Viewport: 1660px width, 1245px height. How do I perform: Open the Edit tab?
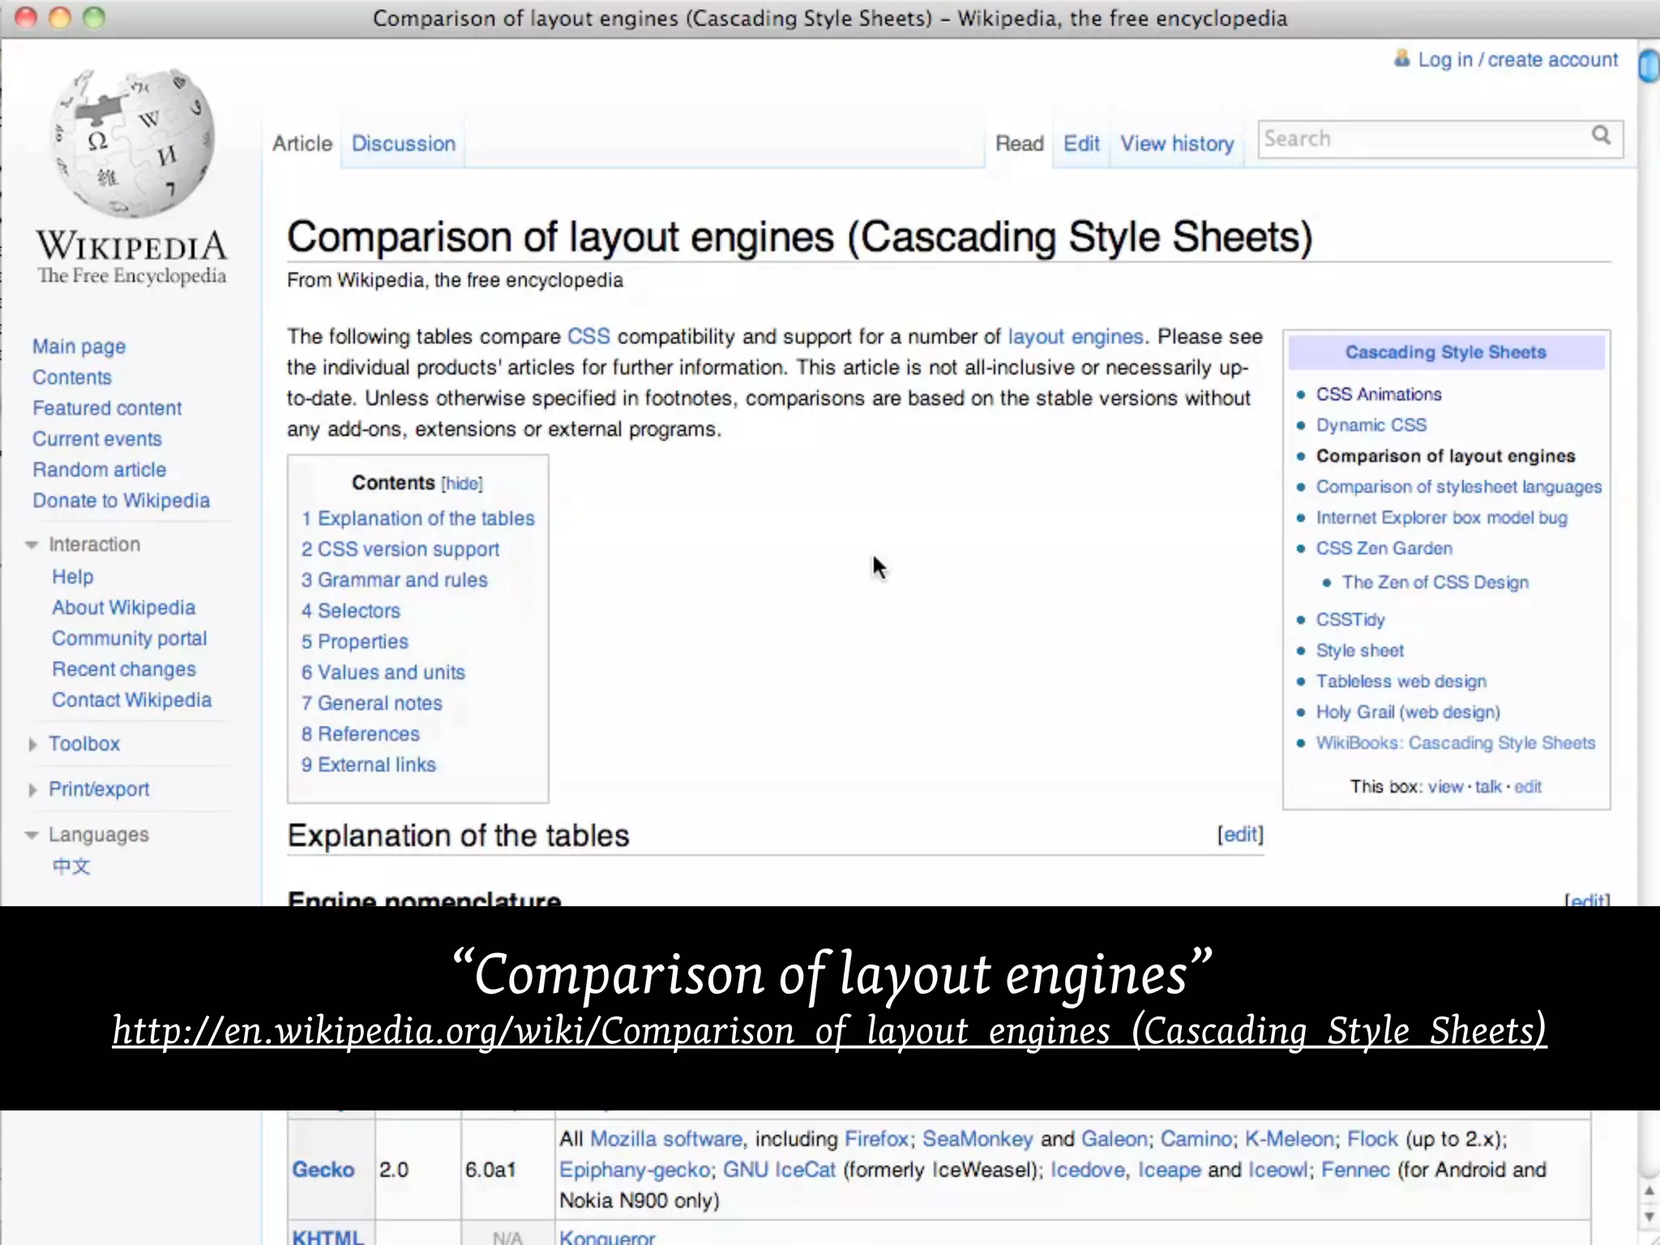click(1081, 143)
